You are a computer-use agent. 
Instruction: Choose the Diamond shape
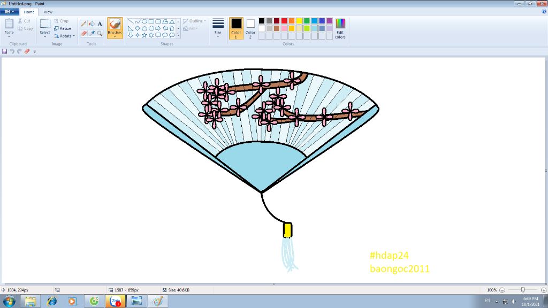coord(138,28)
